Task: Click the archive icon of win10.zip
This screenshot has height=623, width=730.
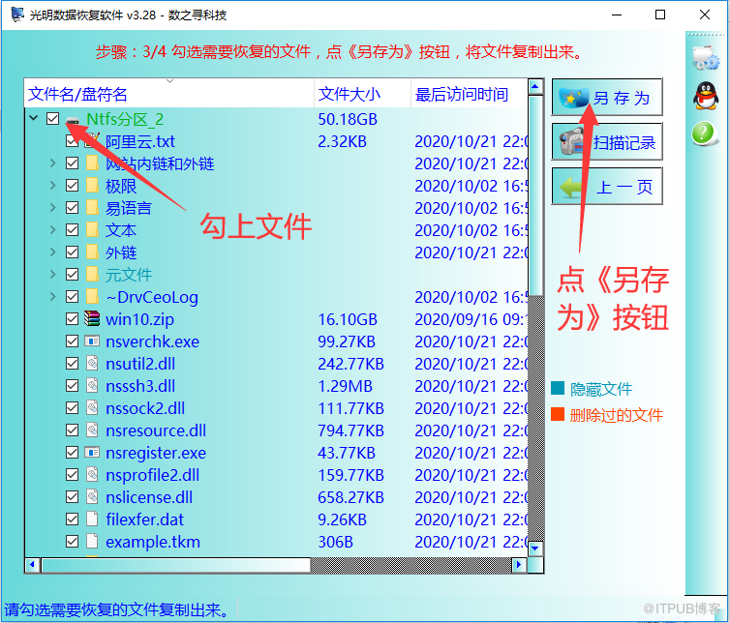Action: pyautogui.click(x=92, y=318)
